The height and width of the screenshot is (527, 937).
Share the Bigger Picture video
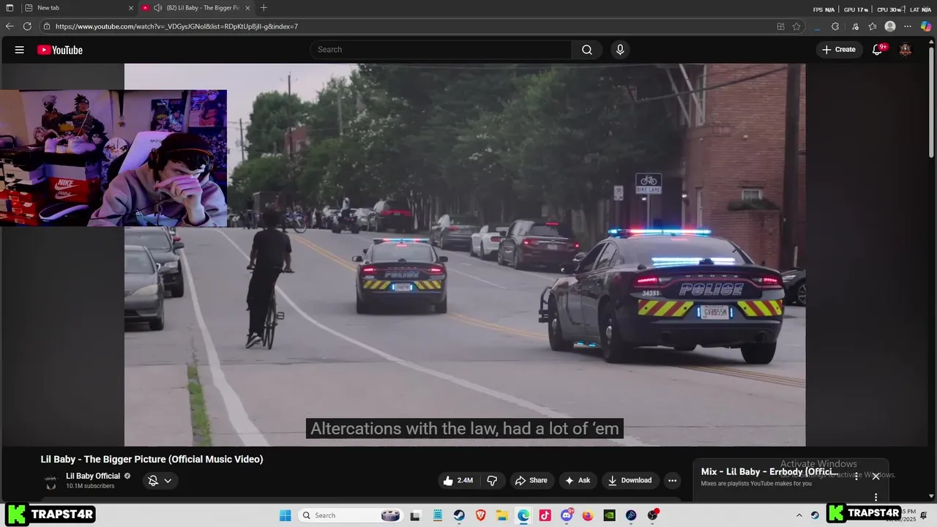(x=531, y=480)
